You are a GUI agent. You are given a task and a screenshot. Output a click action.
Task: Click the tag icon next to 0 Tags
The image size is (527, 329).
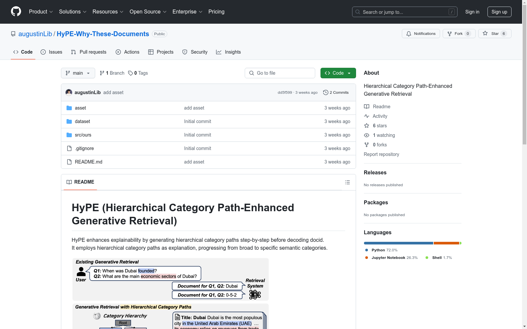pos(130,73)
